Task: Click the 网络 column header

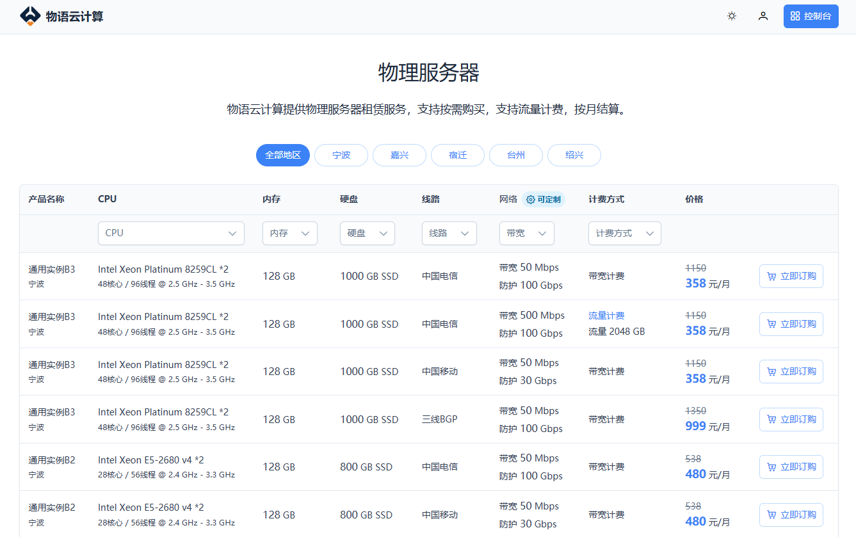Action: click(x=508, y=199)
